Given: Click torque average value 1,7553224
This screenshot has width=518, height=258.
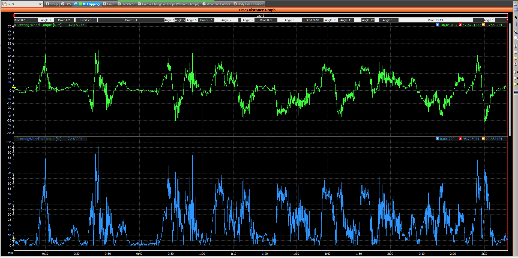Looking at the screenshot, I should coord(494,25).
